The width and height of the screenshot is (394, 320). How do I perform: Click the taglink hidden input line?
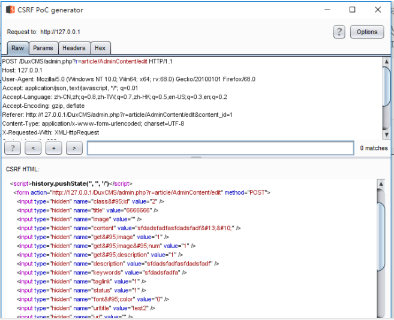coord(82,281)
